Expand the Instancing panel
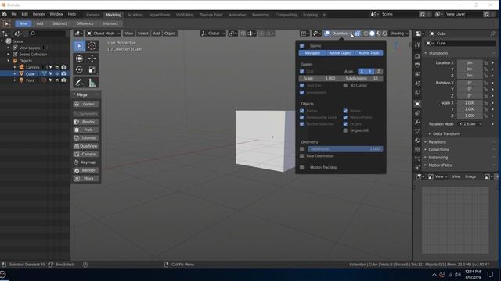 tap(438, 158)
